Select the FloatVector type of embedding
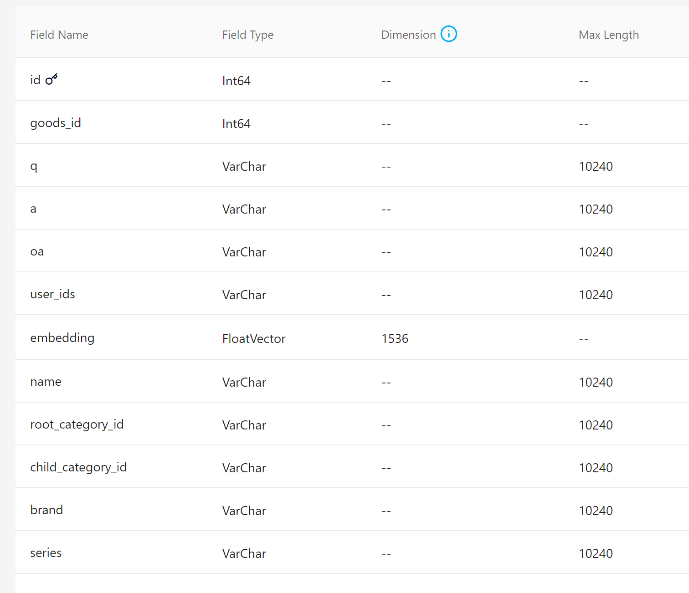The image size is (689, 593). point(253,338)
